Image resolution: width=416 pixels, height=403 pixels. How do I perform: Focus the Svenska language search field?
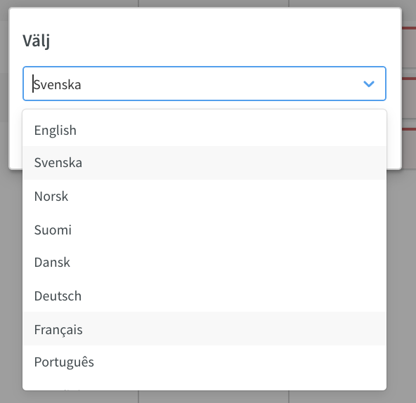click(204, 84)
